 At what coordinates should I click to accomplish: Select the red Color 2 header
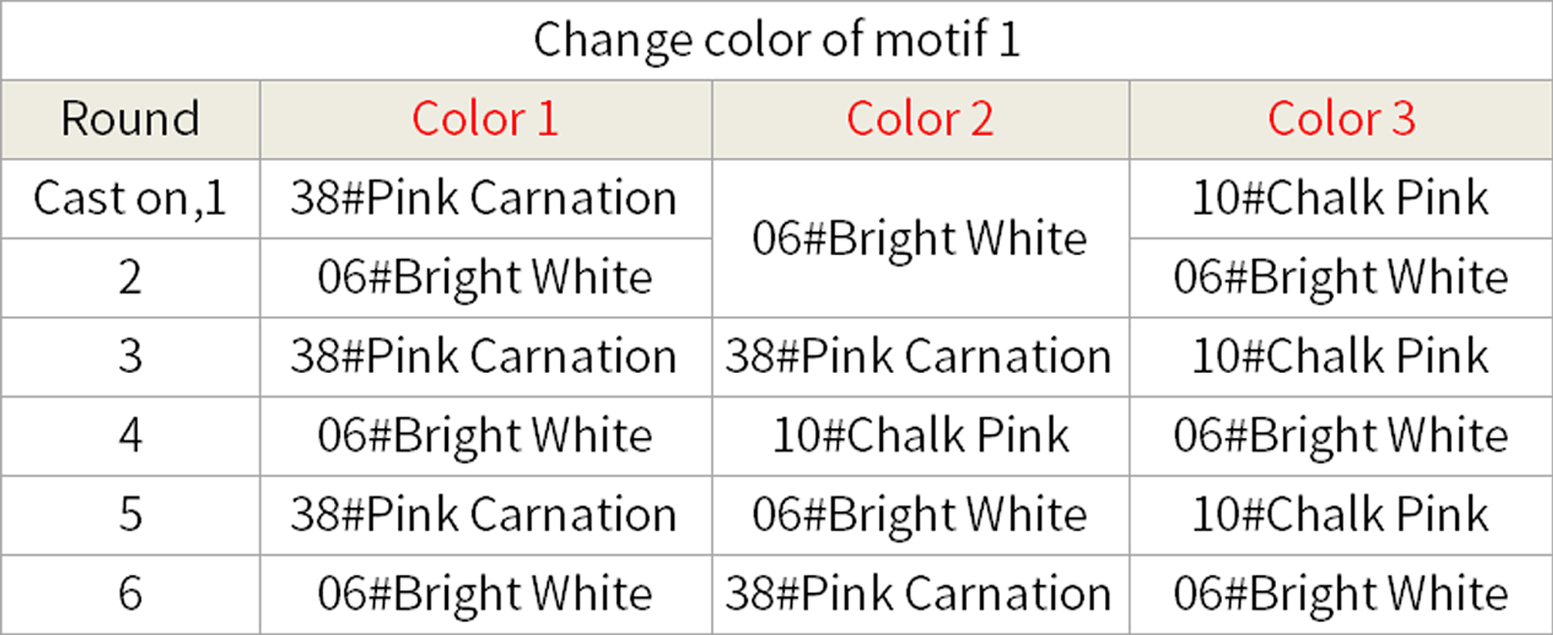tap(920, 120)
